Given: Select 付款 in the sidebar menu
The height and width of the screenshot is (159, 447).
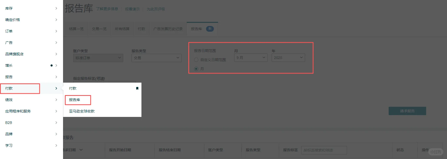Looking at the screenshot, I should coord(32,88).
